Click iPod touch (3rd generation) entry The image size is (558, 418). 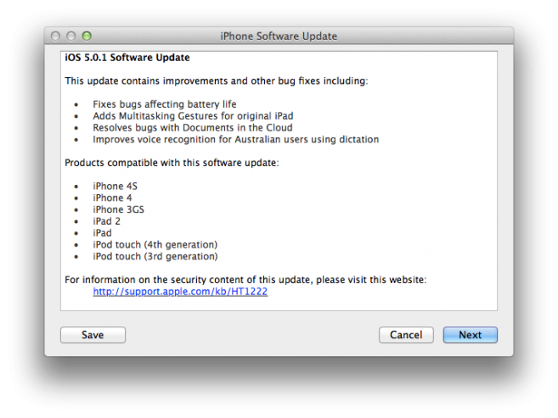155,257
